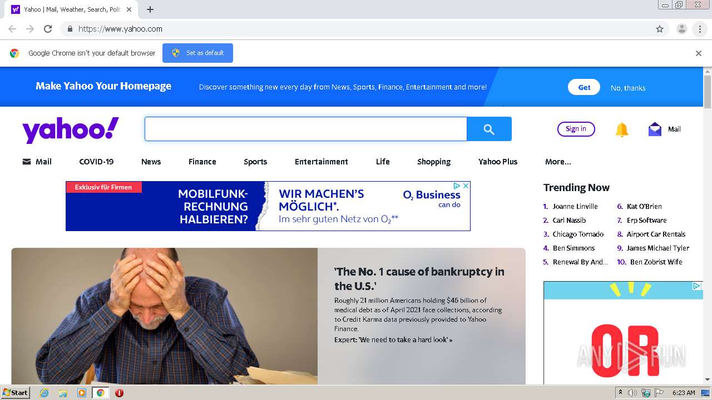This screenshot has height=400, width=712.
Task: Open trending topic Carl Nassib
Action: tap(569, 220)
